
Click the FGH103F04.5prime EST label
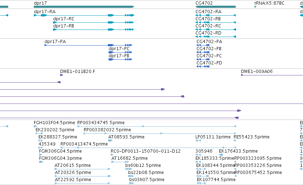pos(54,123)
